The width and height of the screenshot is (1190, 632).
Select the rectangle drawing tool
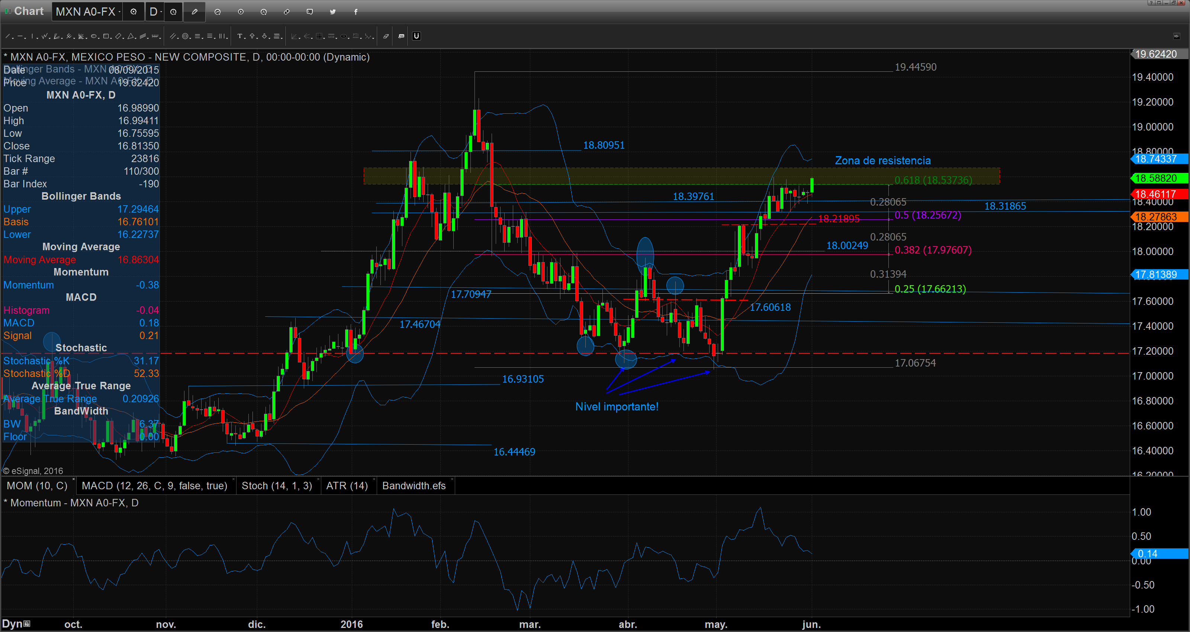[x=106, y=36]
